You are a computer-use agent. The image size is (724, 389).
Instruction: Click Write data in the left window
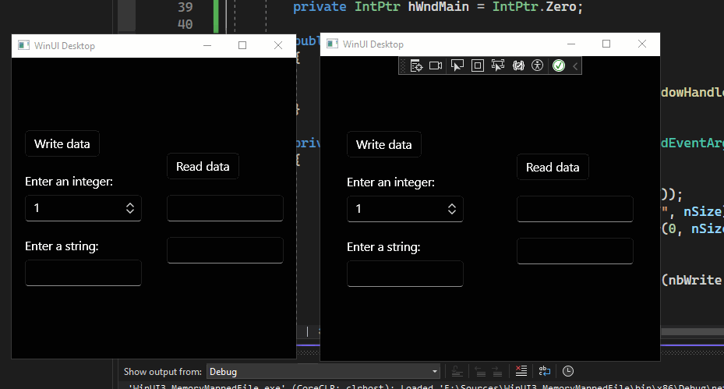point(62,143)
